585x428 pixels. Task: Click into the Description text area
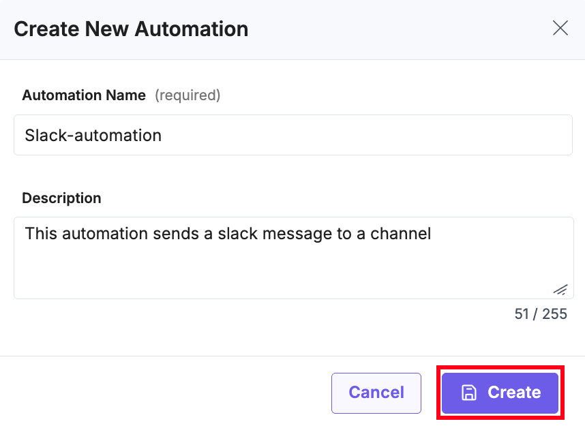[x=294, y=258]
